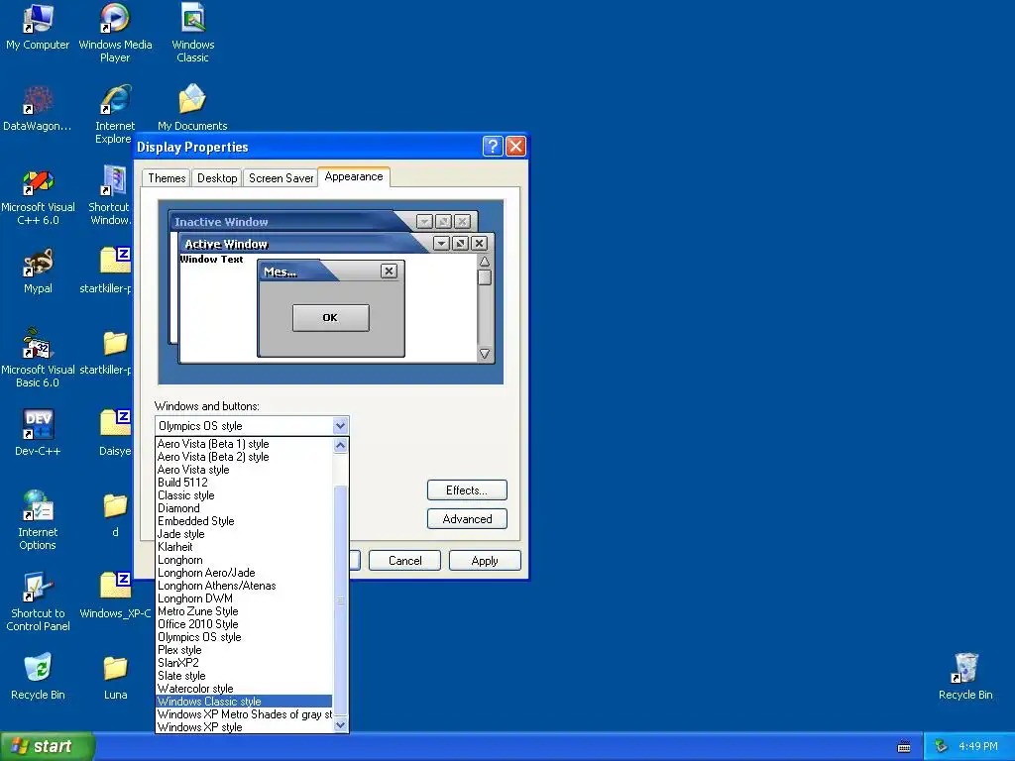Image resolution: width=1015 pixels, height=761 pixels.
Task: Select the Shortcut to Windows icon
Action: [x=110, y=197]
